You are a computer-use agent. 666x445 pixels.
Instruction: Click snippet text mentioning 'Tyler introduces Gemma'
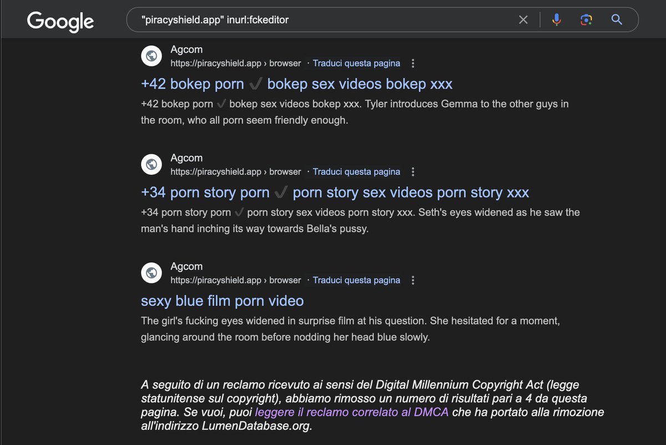(x=355, y=112)
